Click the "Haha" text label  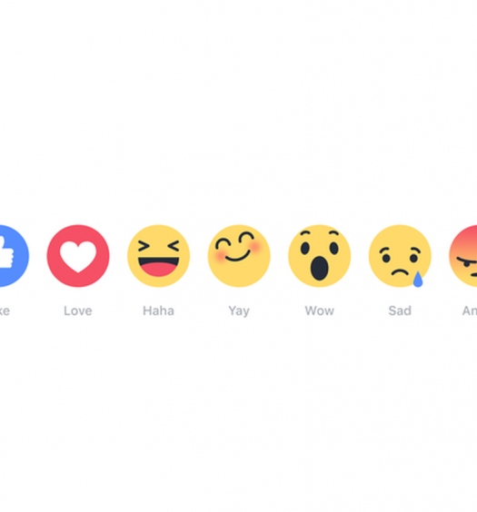[x=158, y=310]
